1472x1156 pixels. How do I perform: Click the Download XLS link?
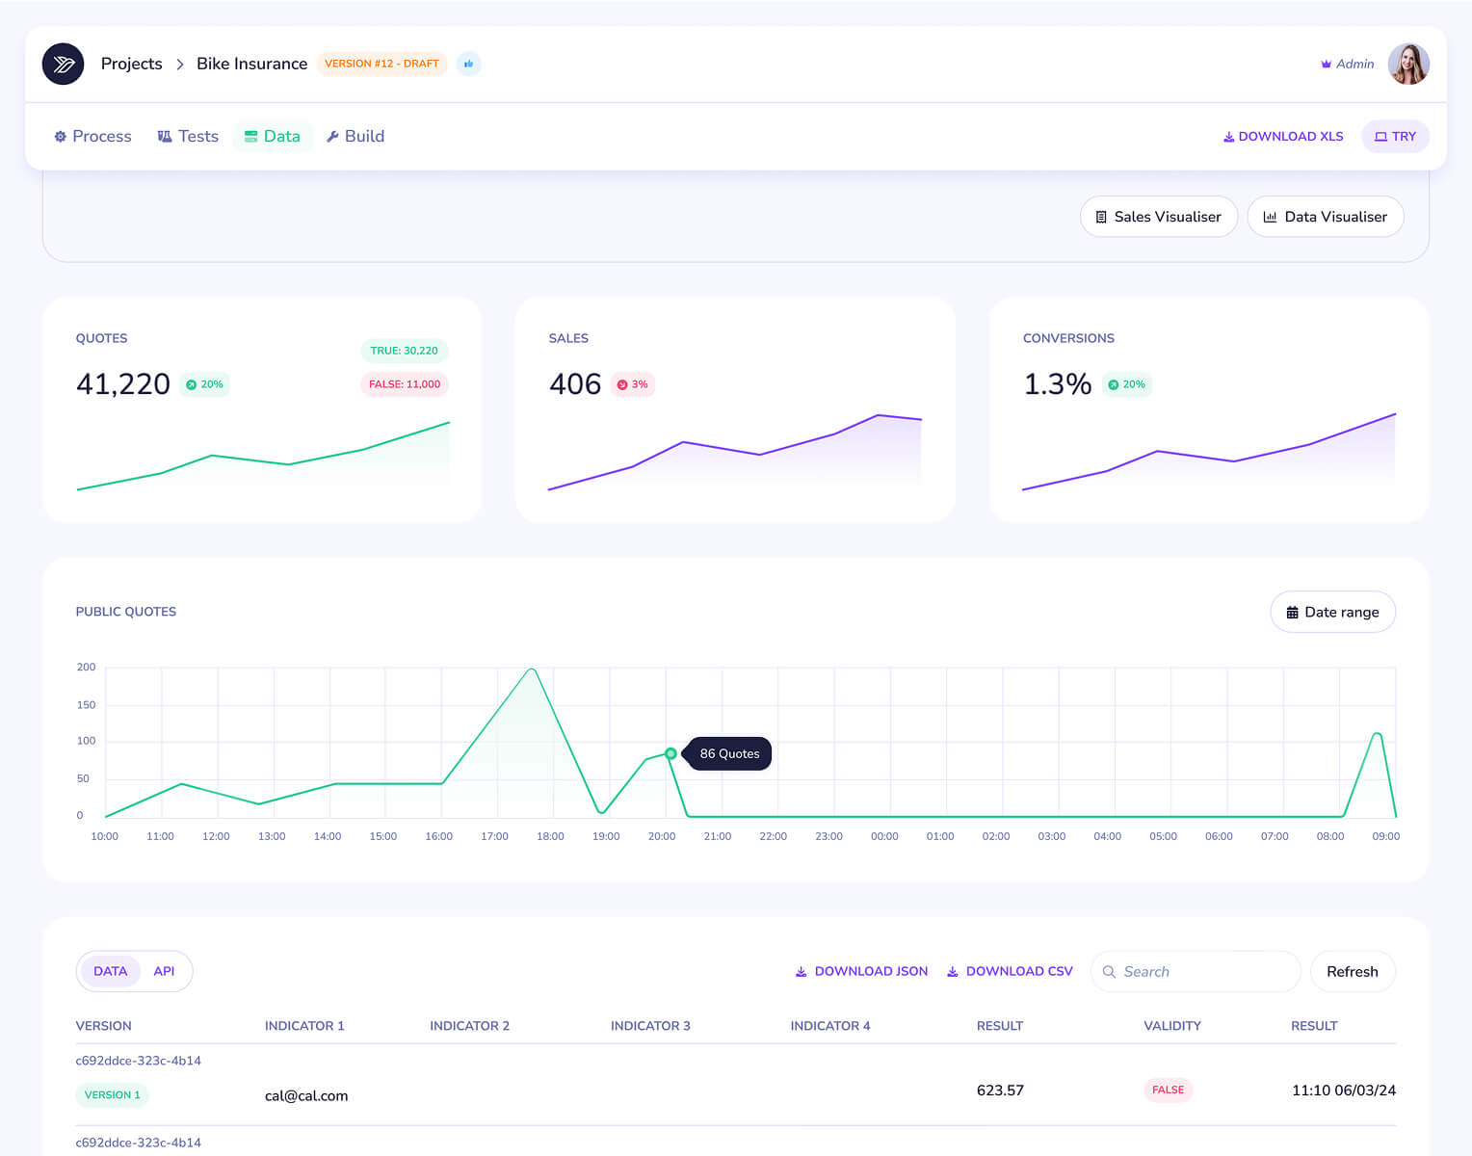1283,137
